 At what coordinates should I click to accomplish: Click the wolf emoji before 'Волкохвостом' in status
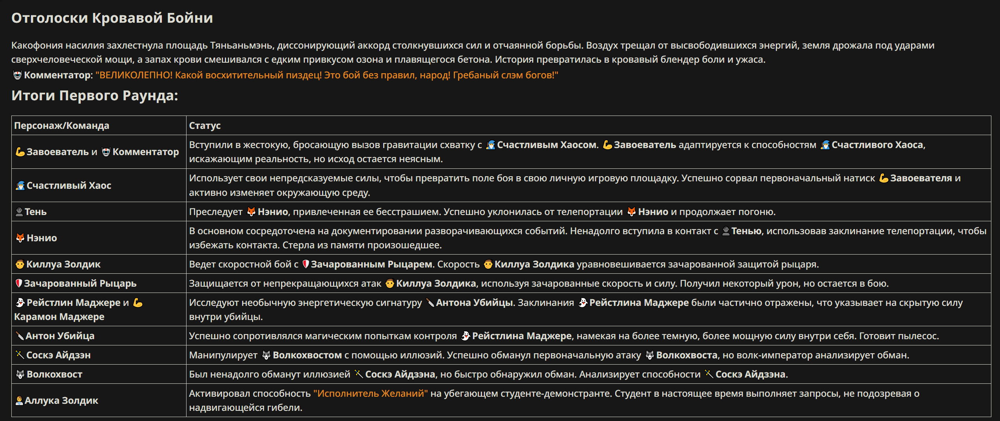[x=266, y=355]
